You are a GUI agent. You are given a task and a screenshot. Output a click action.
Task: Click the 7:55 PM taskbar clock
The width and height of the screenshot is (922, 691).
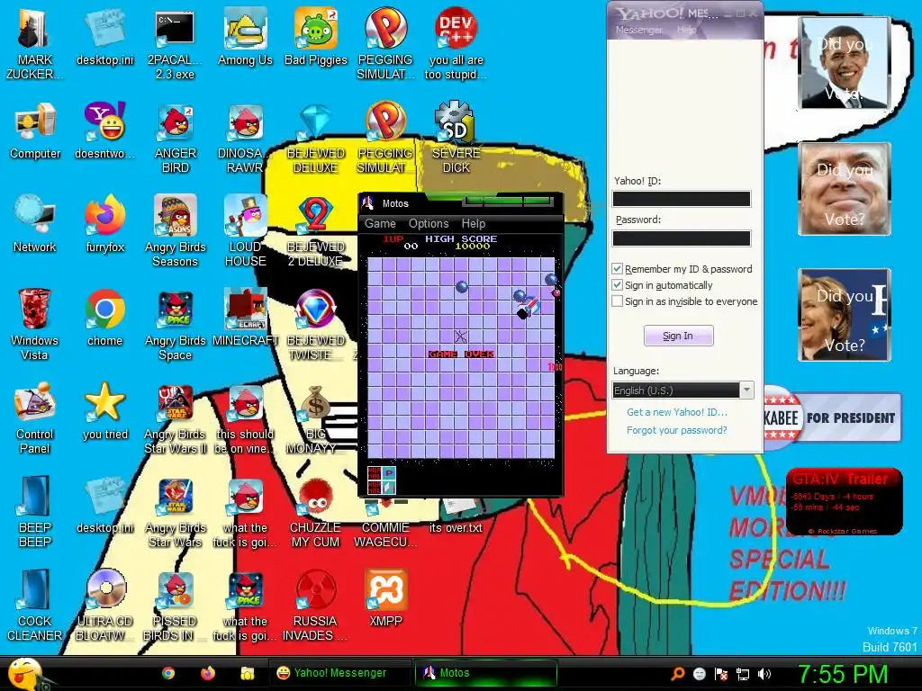[x=843, y=674]
